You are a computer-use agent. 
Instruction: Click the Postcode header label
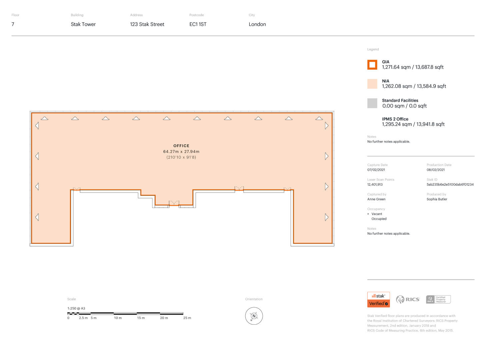pos(197,15)
